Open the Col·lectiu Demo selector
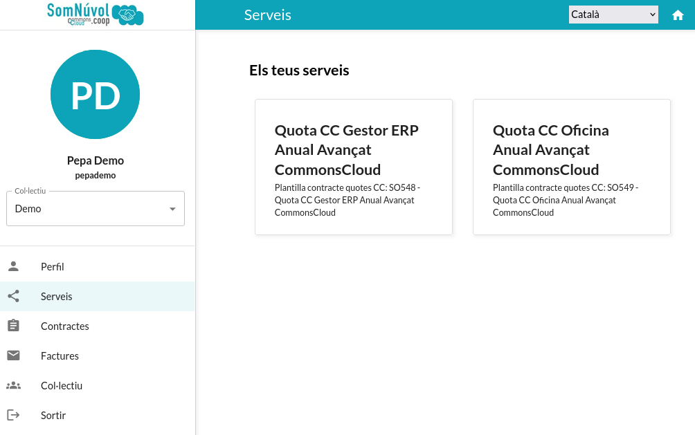The width and height of the screenshot is (695, 435). tap(96, 209)
